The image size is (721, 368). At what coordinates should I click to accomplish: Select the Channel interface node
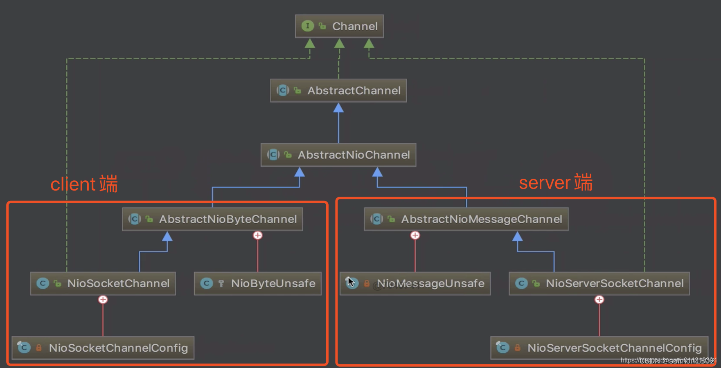click(x=339, y=26)
